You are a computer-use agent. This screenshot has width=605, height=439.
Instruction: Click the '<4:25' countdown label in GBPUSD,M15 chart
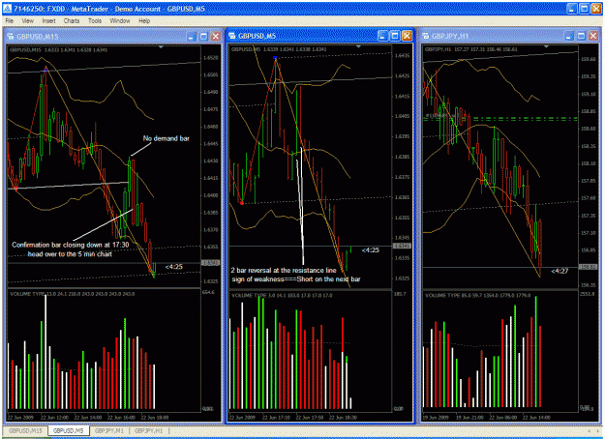174,267
